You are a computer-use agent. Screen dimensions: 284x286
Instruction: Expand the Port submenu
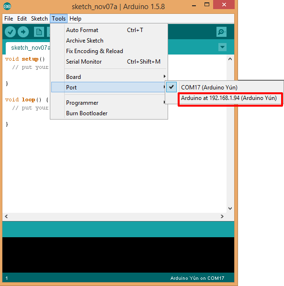tap(109, 87)
